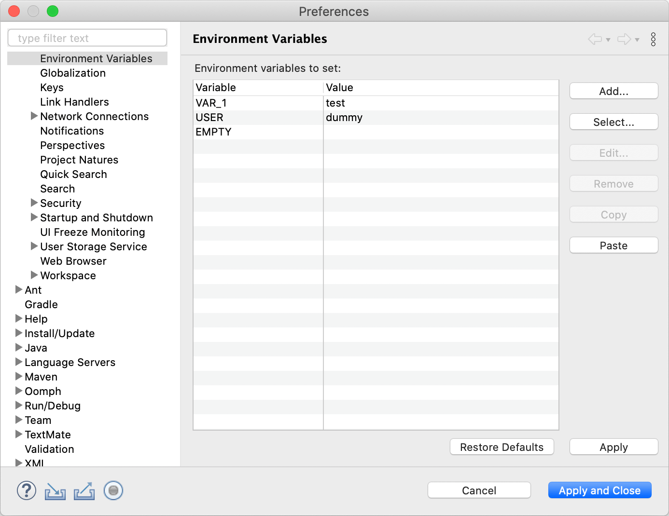Click the import preferences icon
The image size is (669, 516).
point(55,490)
